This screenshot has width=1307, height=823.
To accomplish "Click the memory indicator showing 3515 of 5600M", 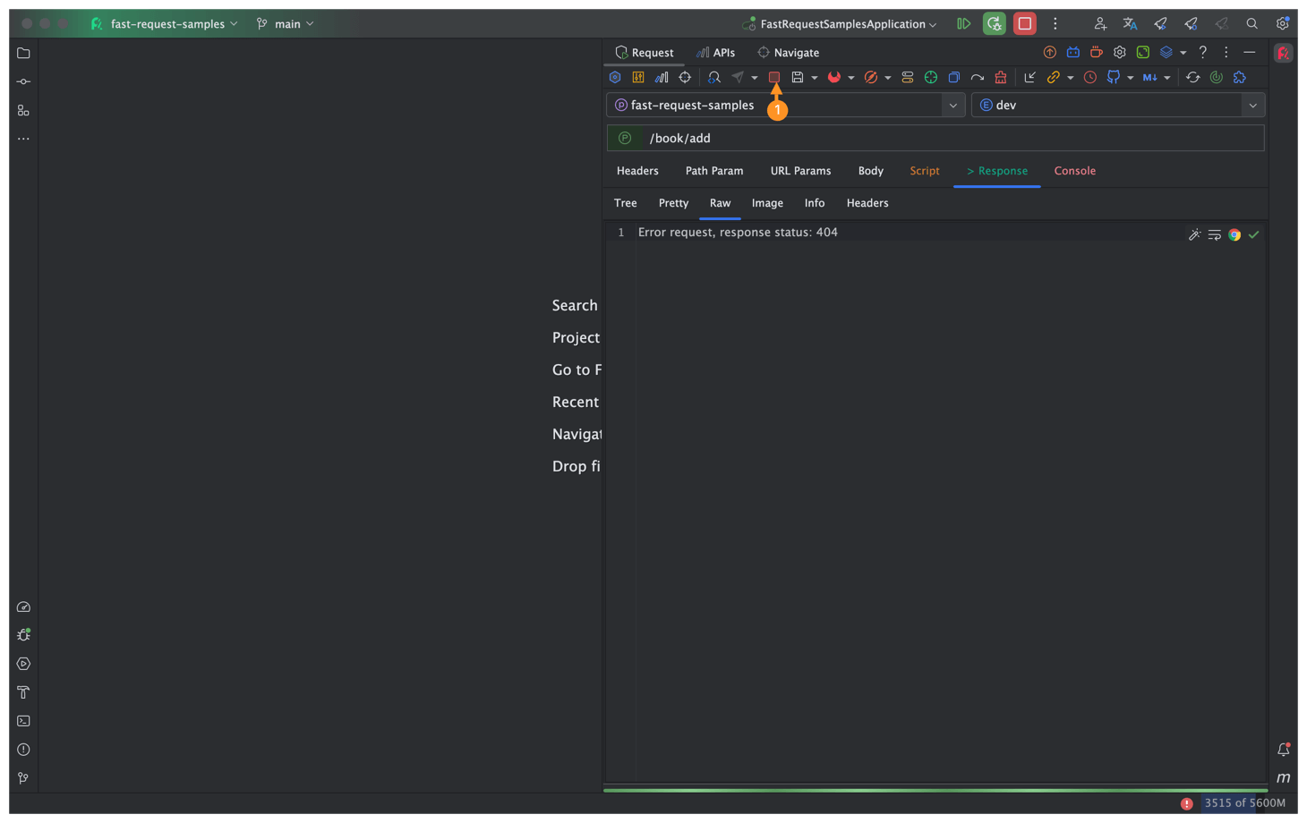I will pos(1244,803).
